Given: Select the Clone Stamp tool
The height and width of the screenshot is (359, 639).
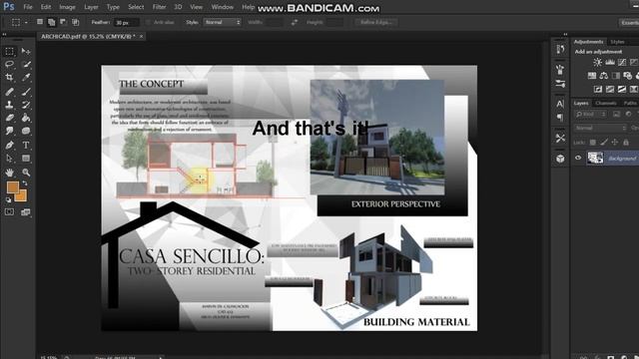Looking at the screenshot, I should pos(9,105).
